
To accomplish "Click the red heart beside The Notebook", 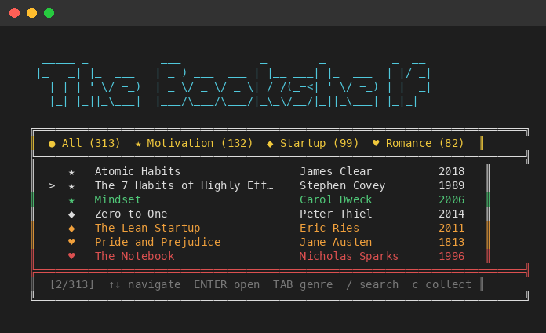I will click(x=71, y=256).
